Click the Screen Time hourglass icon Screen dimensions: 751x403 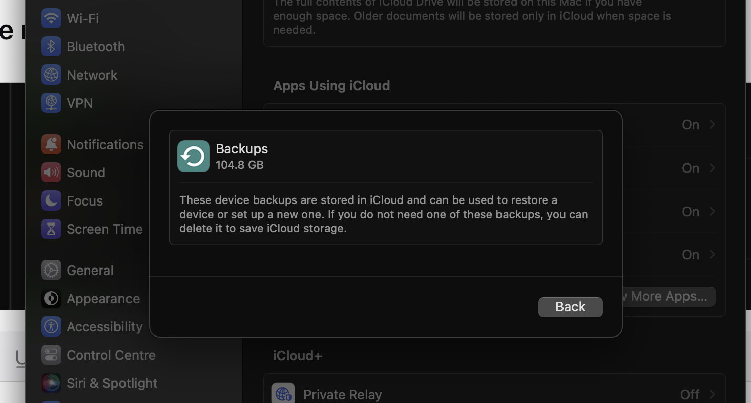pyautogui.click(x=51, y=229)
